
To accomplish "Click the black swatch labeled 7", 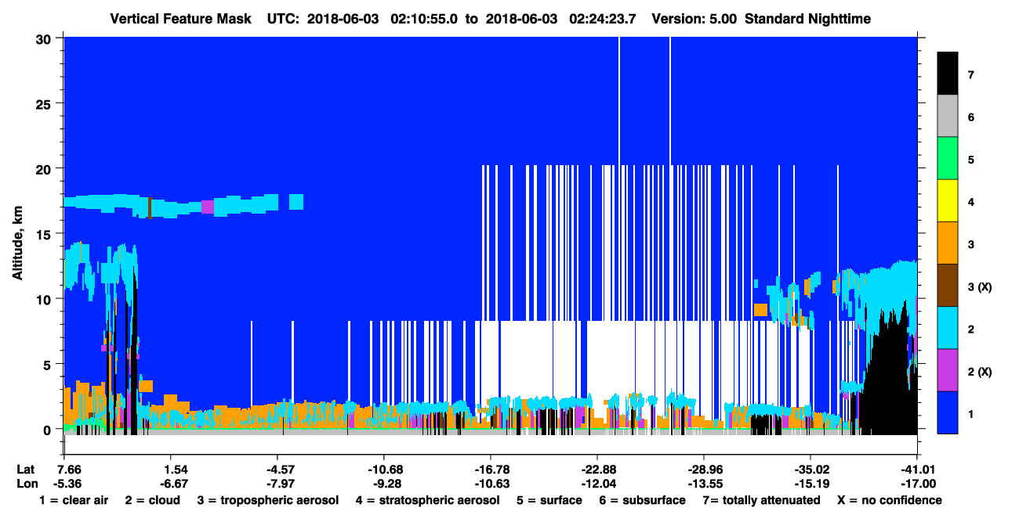I will [948, 74].
